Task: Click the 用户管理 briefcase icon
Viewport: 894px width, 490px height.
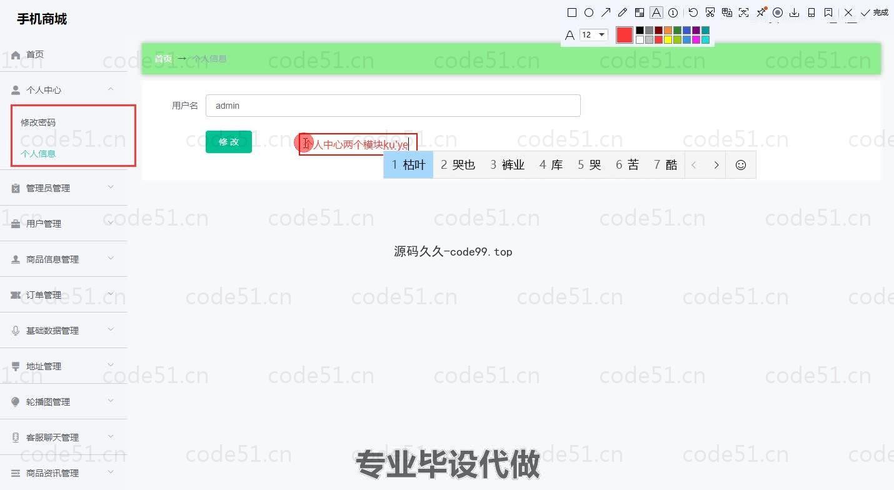Action: (16, 224)
